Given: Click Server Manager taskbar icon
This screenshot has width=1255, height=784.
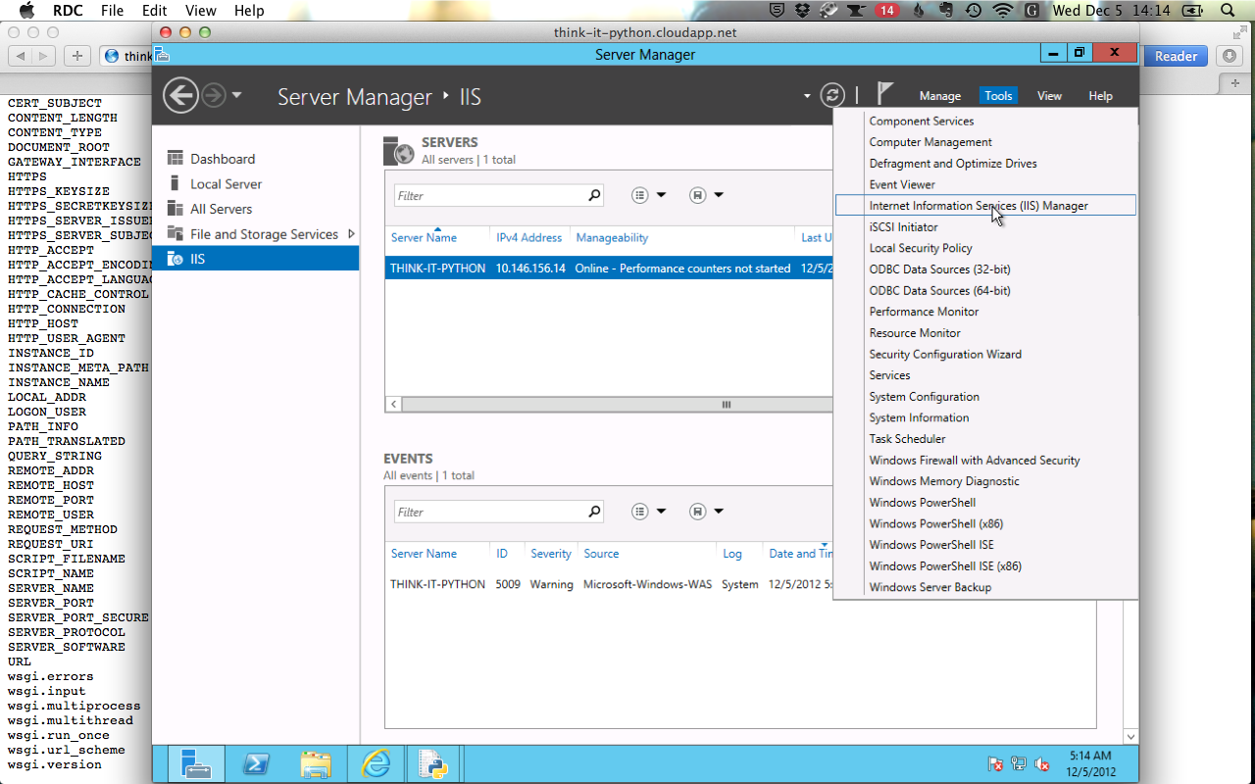Looking at the screenshot, I should click(x=196, y=763).
